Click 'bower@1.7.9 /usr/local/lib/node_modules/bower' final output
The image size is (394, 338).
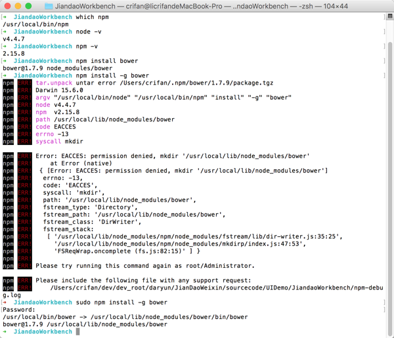pos(85,324)
